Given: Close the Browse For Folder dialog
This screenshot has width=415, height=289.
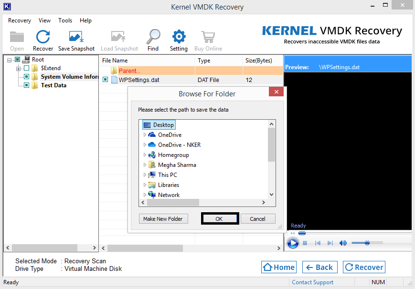Looking at the screenshot, I should (x=277, y=92).
